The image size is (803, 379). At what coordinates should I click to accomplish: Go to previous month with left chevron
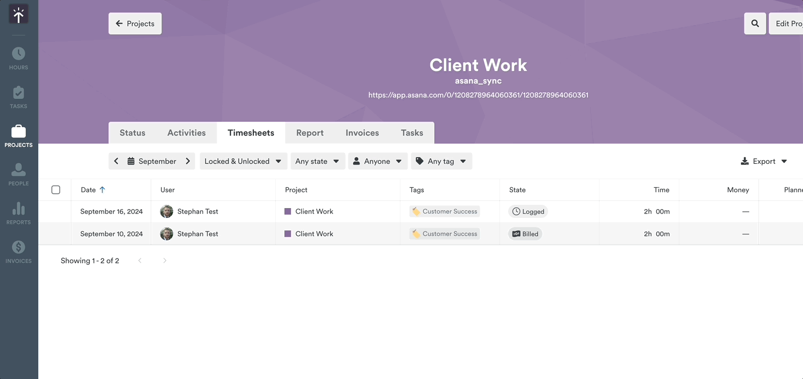[116, 161]
